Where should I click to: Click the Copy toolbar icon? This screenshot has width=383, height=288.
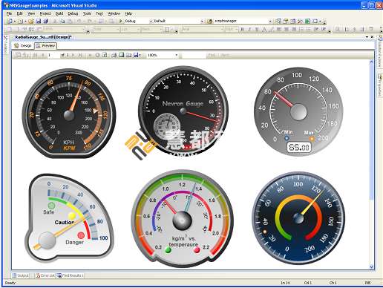(x=62, y=22)
